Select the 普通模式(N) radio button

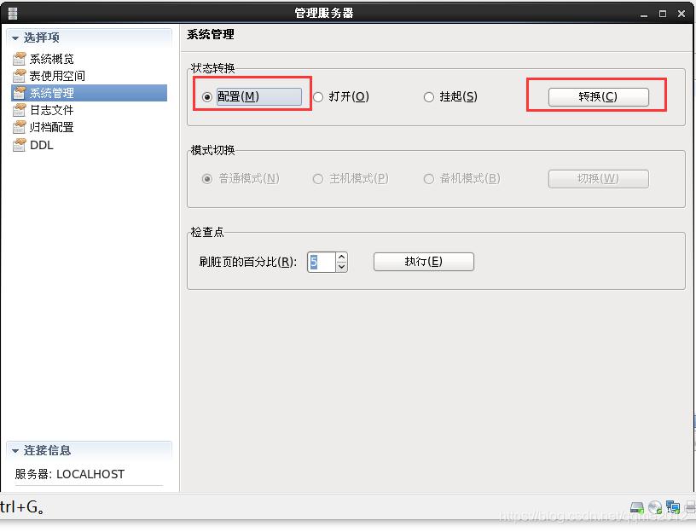click(x=207, y=179)
